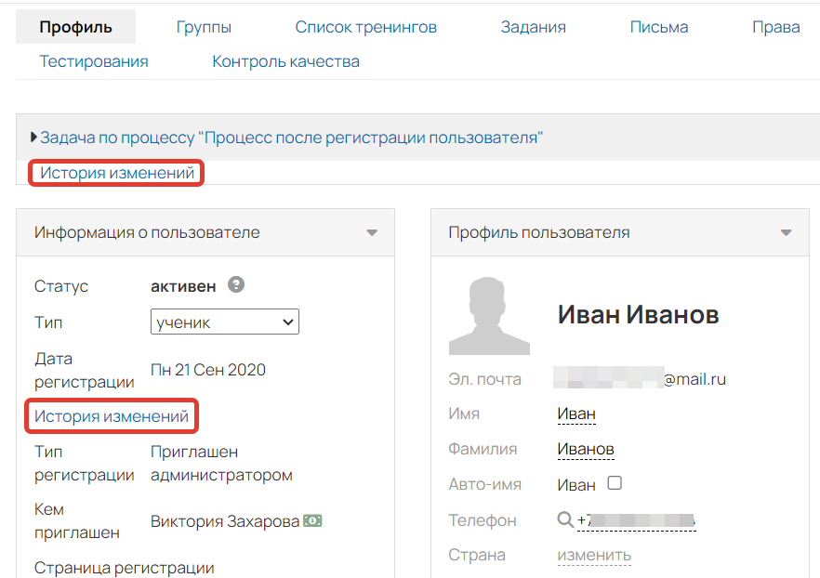Click the активен status value
Screen dimensions: 820x578
(x=183, y=286)
